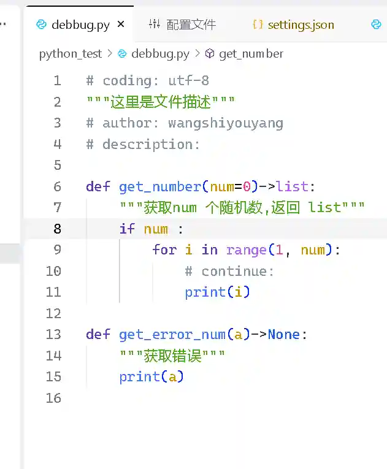Click 'num=0' parameter on line 6

click(x=231, y=187)
